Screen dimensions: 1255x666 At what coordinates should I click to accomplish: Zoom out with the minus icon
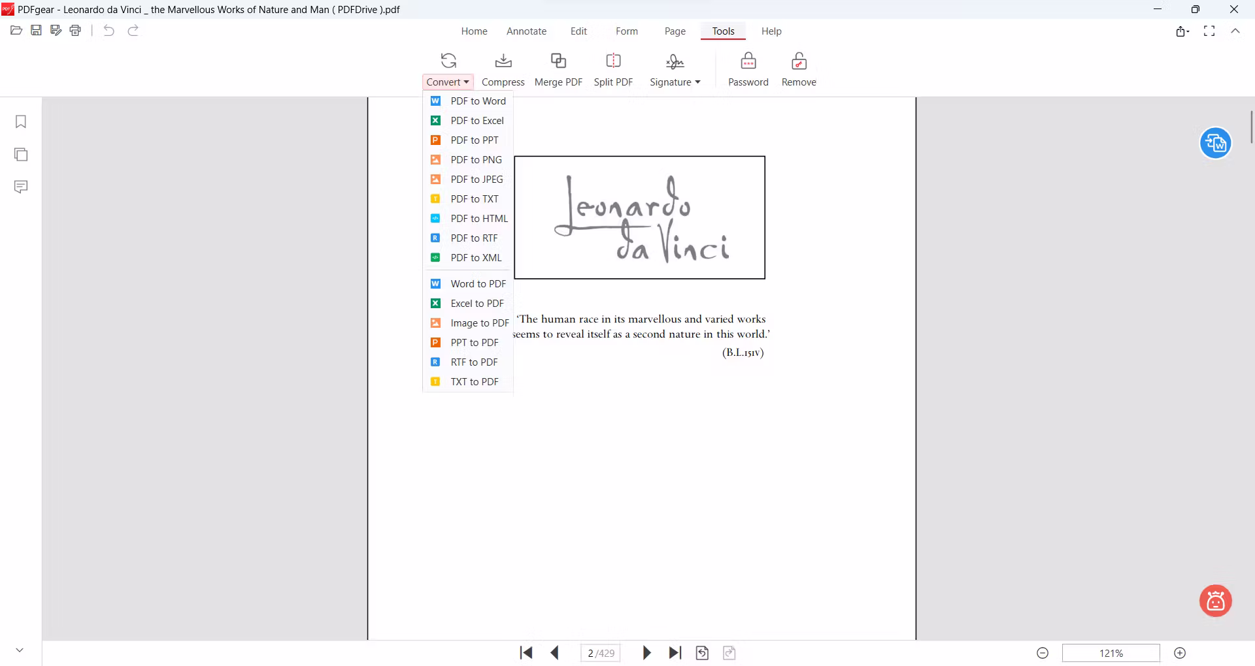1043,653
